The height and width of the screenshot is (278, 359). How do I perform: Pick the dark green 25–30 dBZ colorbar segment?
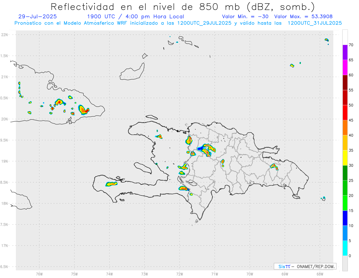click(345, 173)
